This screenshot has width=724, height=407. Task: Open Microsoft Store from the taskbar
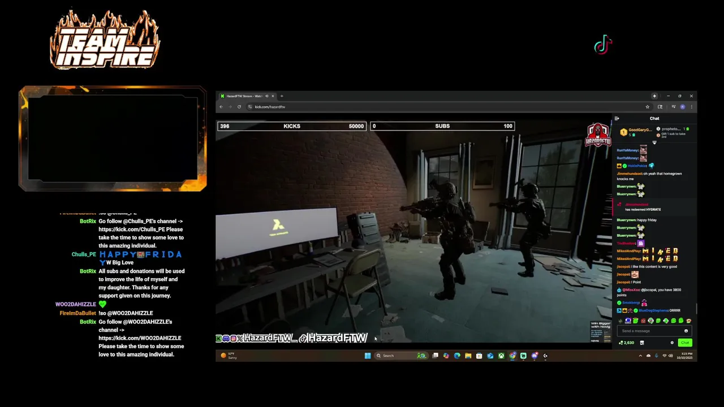[479, 356]
